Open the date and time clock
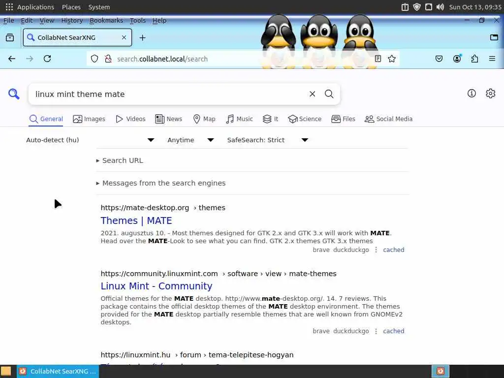 (x=475, y=7)
